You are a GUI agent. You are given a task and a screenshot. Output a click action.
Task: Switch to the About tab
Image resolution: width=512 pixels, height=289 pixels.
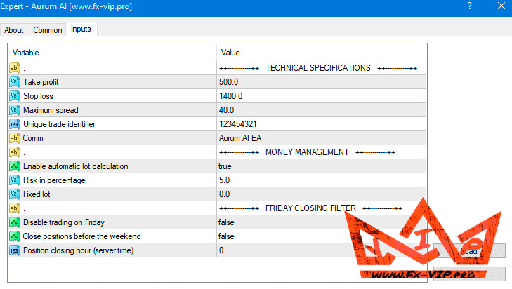pos(14,30)
